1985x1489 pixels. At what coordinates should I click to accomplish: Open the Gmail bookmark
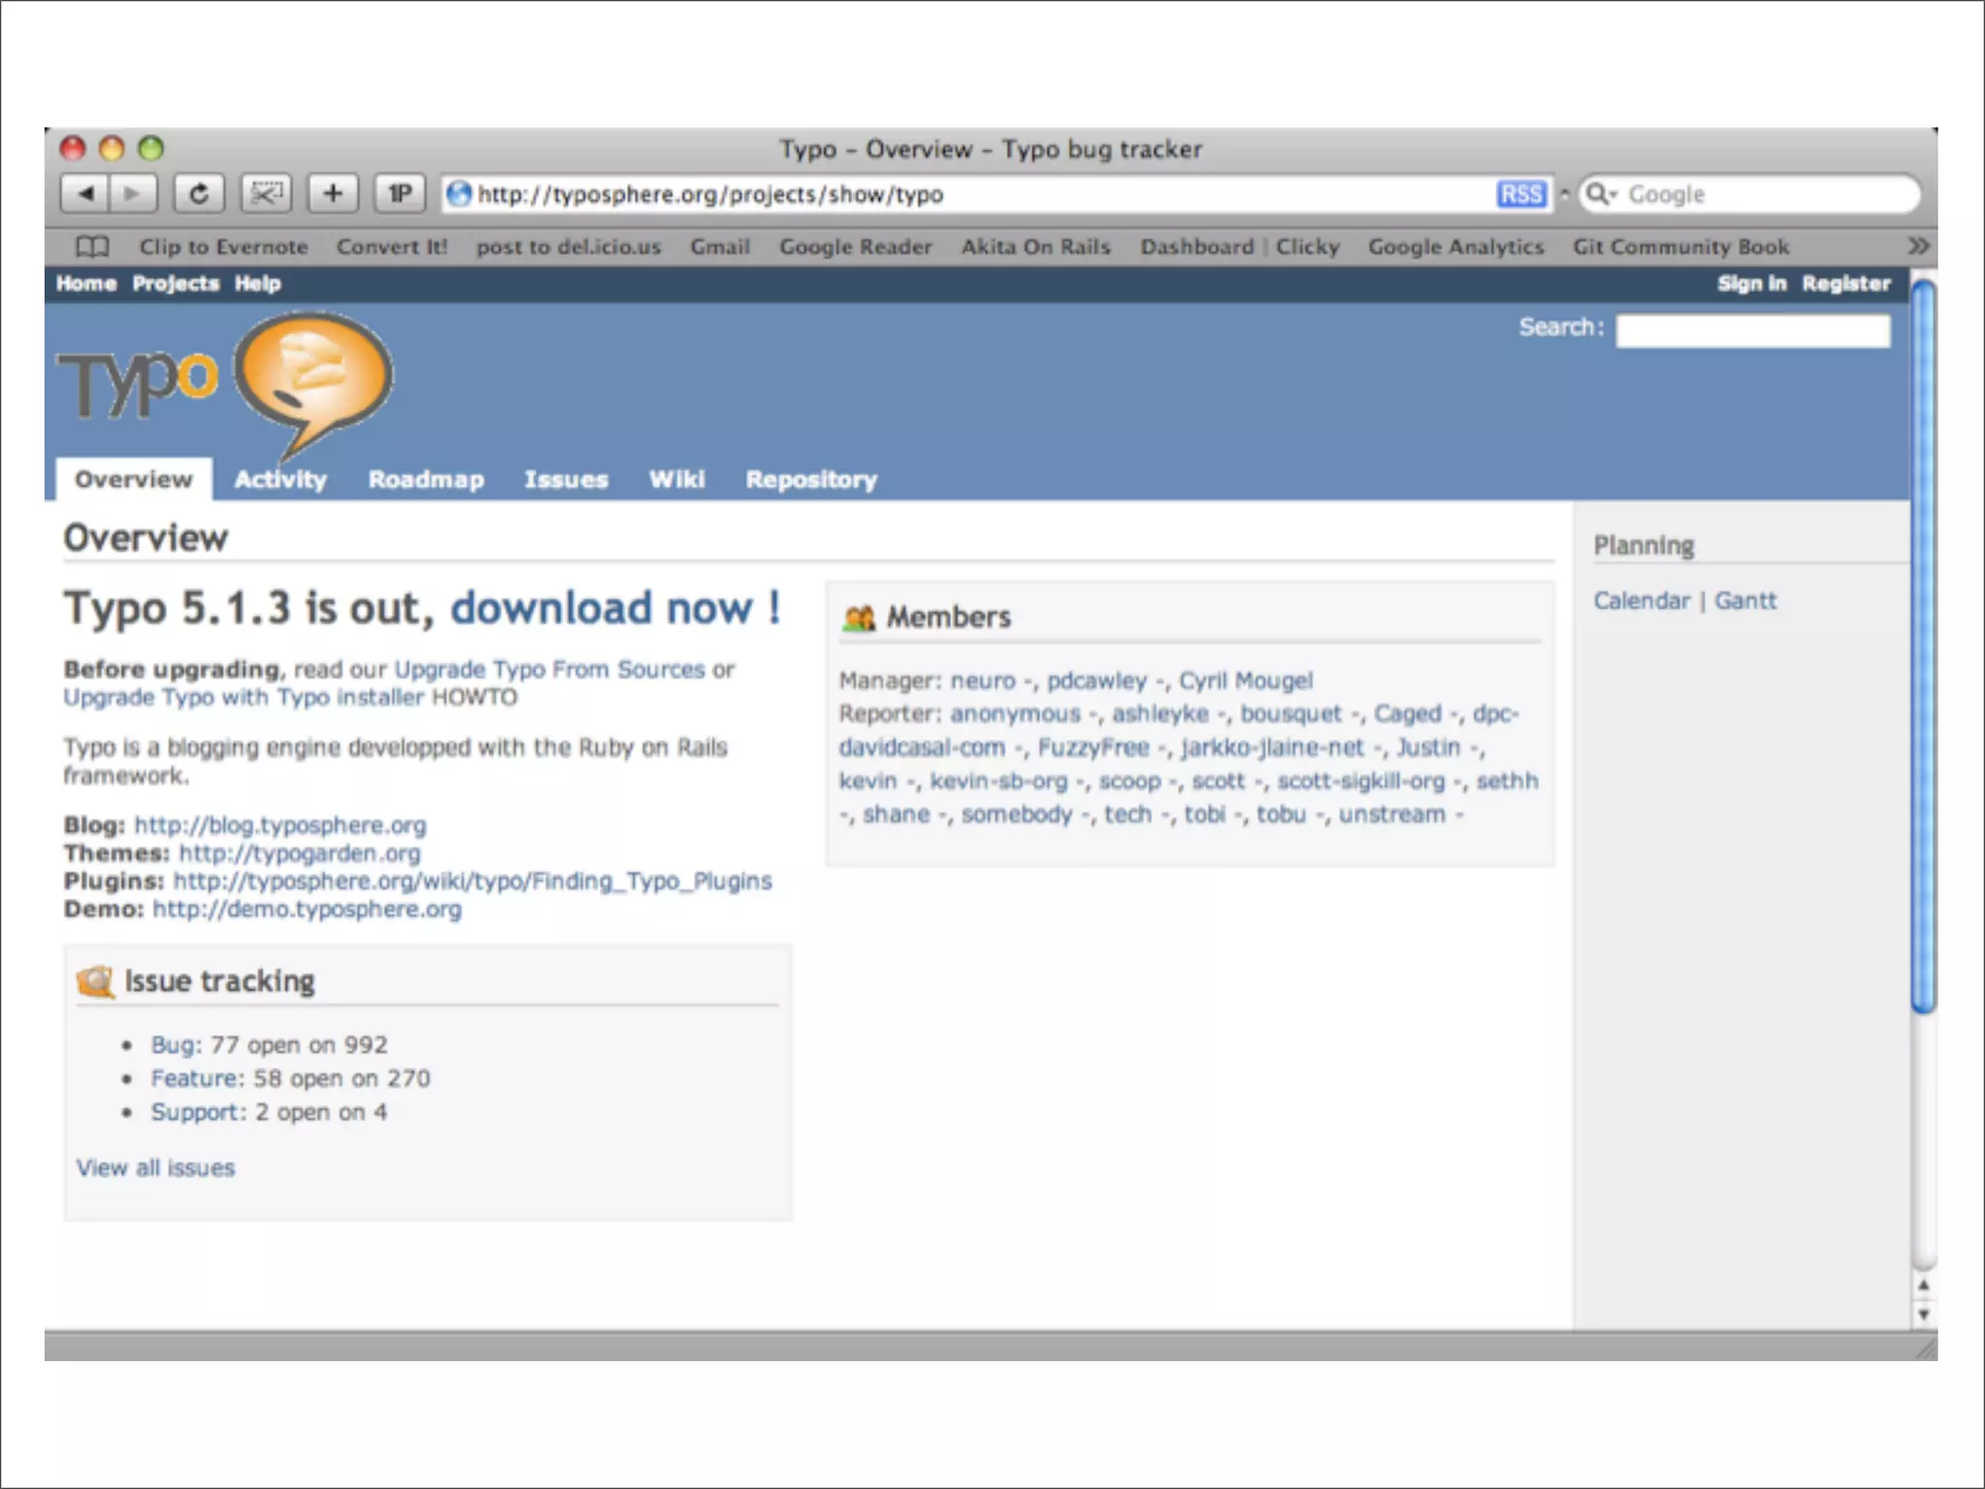720,246
